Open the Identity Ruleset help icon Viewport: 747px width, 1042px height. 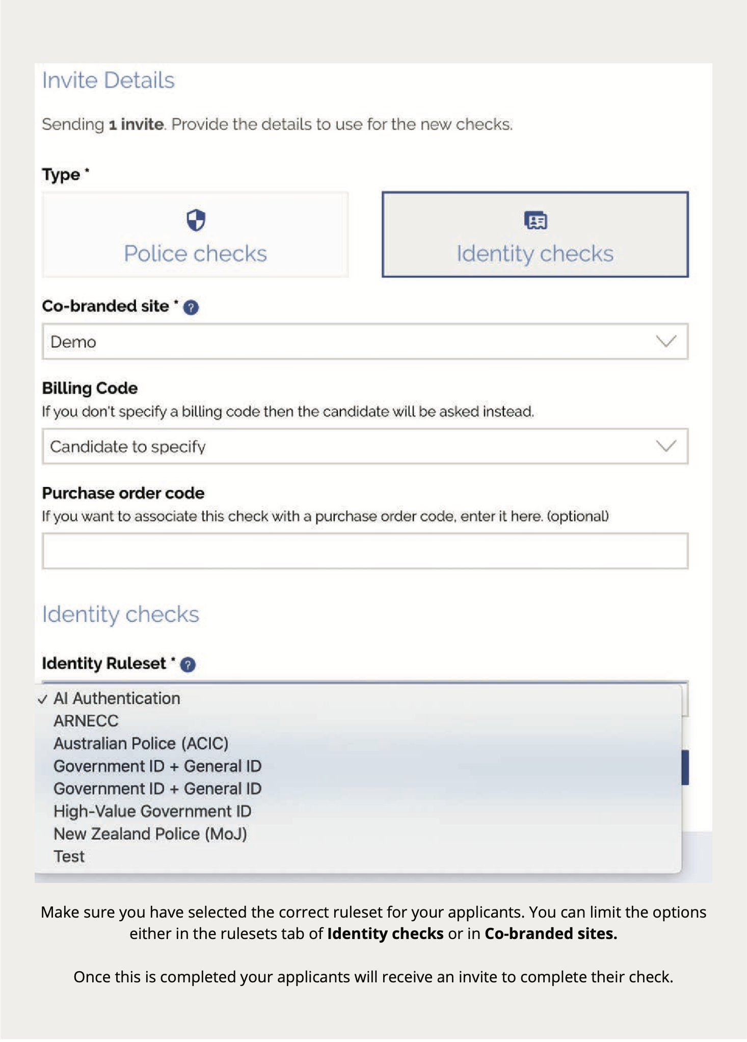[x=188, y=665]
